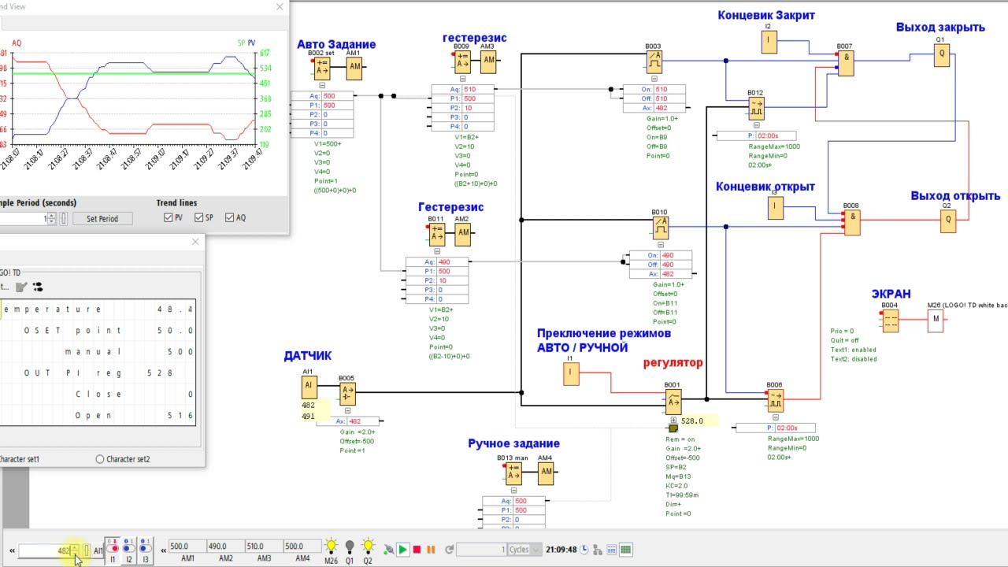Click the AI1 analog value slider handle
The height and width of the screenshot is (567, 1008).
point(87,550)
